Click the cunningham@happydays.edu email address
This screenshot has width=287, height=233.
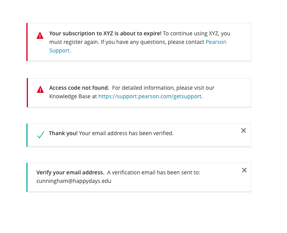tap(74, 181)
